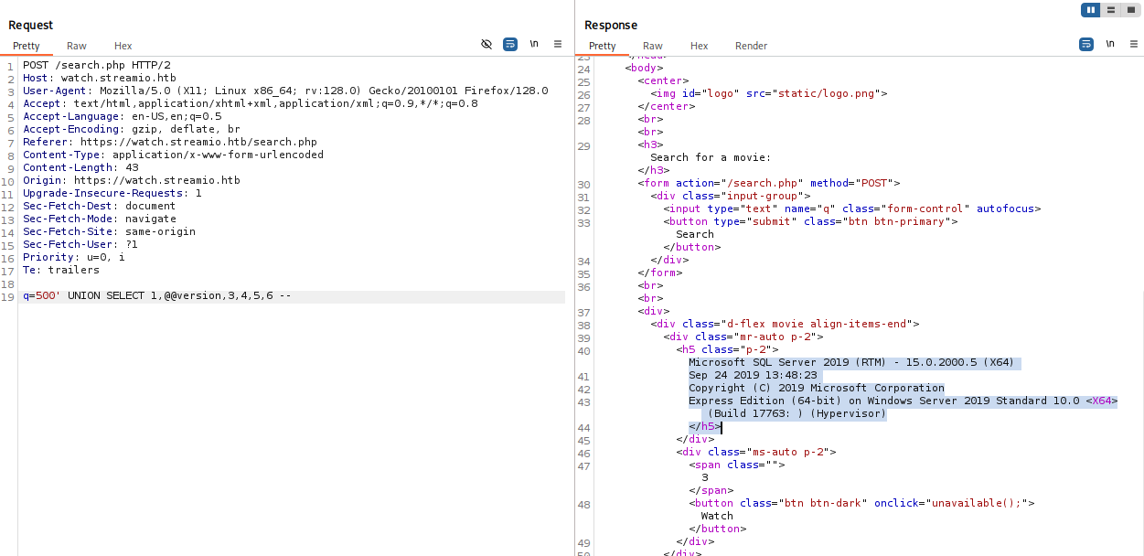The image size is (1144, 556).
Task: Click the 'Sec-Fetch-Dest: document' header line
Action: point(100,206)
